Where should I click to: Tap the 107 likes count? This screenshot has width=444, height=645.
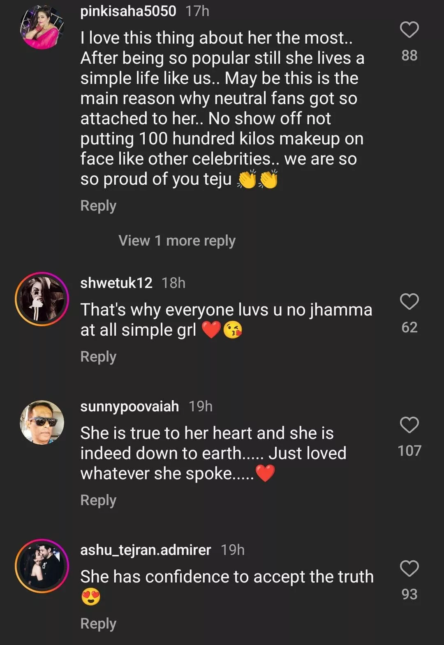[x=409, y=451]
